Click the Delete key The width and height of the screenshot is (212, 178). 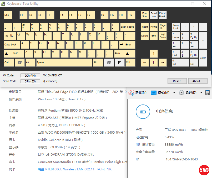145,36
